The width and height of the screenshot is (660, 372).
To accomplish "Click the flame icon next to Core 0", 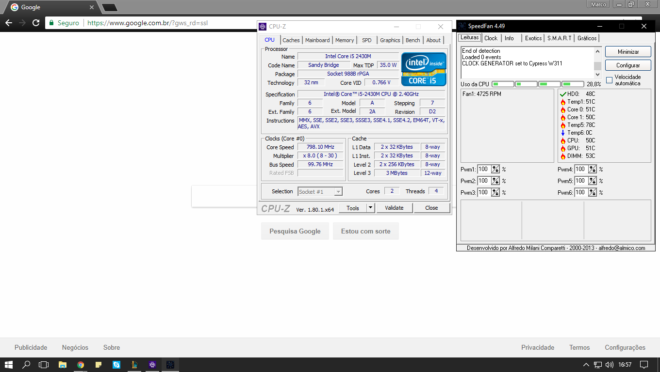I will (x=563, y=109).
